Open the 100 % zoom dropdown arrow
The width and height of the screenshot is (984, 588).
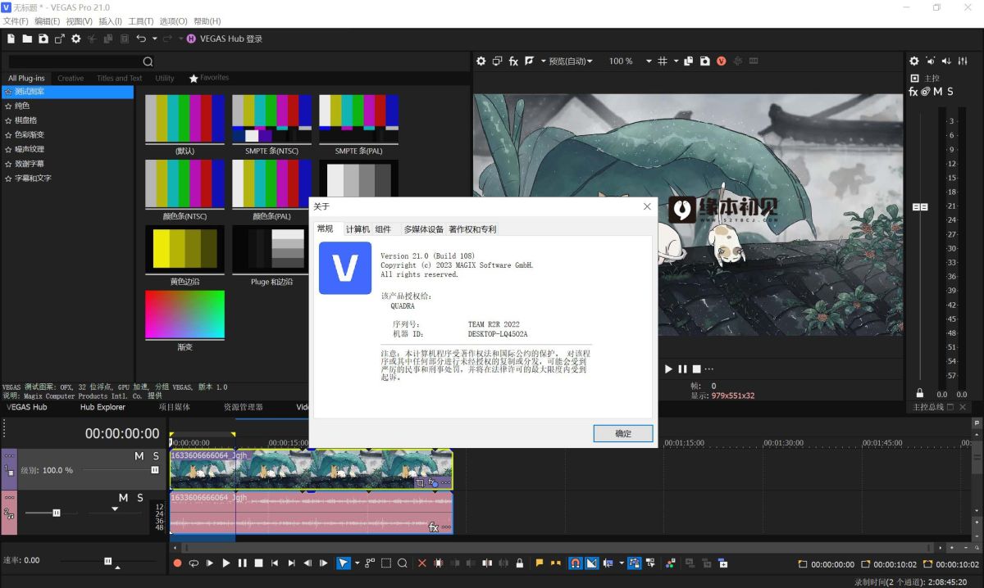649,61
